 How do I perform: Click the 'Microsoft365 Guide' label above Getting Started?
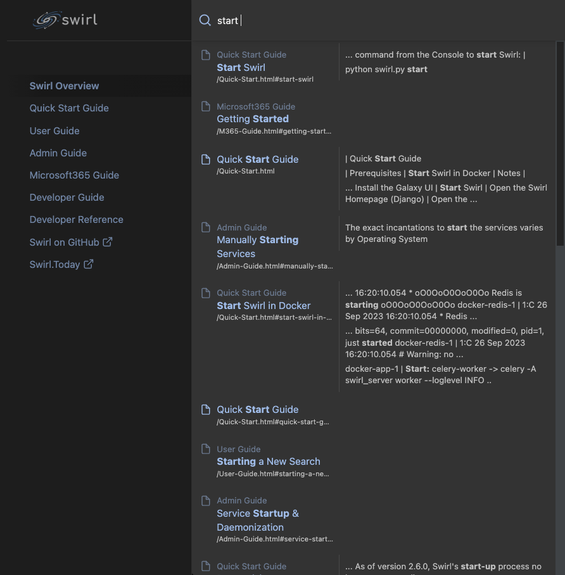click(x=256, y=107)
